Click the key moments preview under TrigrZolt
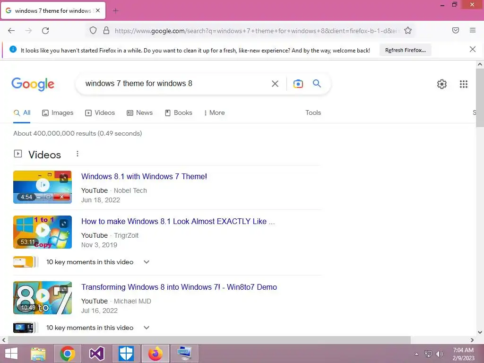 pos(26,262)
